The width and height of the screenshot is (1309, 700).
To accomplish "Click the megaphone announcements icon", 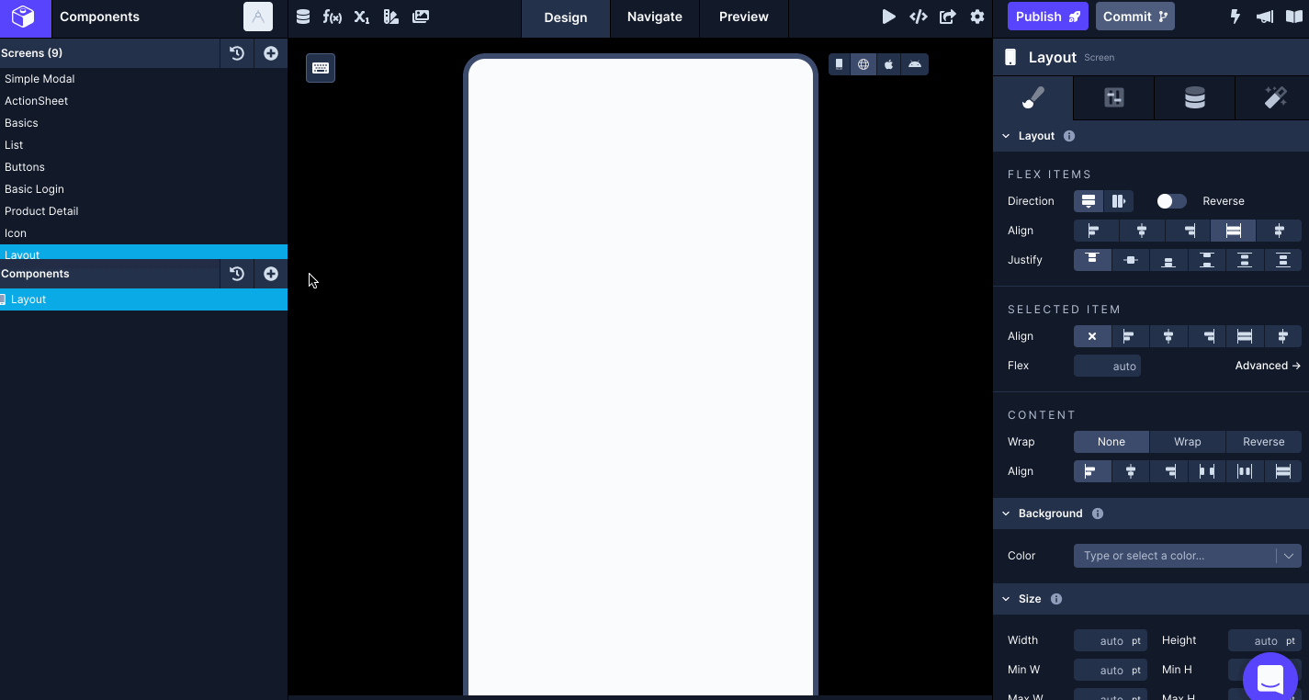I will 1265,17.
